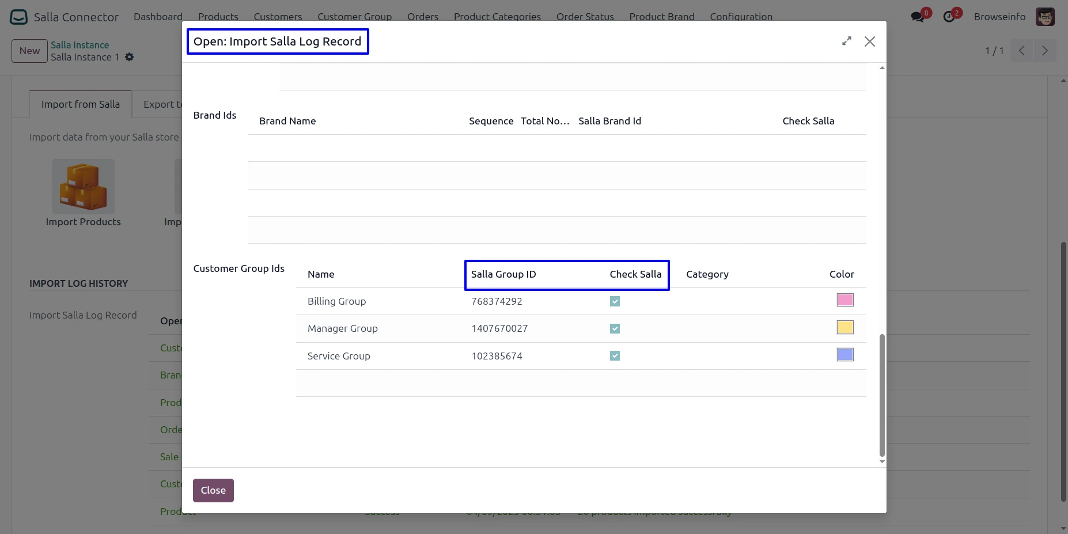
Task: Open the chat messages icon
Action: point(918,17)
